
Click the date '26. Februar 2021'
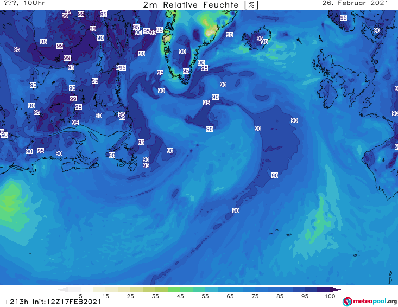[355, 3]
